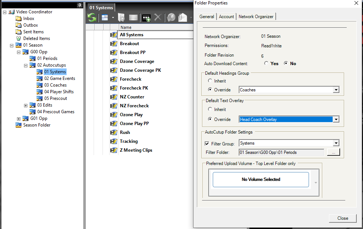Set Auto Download Content to No
The height and width of the screenshot is (229, 363).
coord(286,63)
